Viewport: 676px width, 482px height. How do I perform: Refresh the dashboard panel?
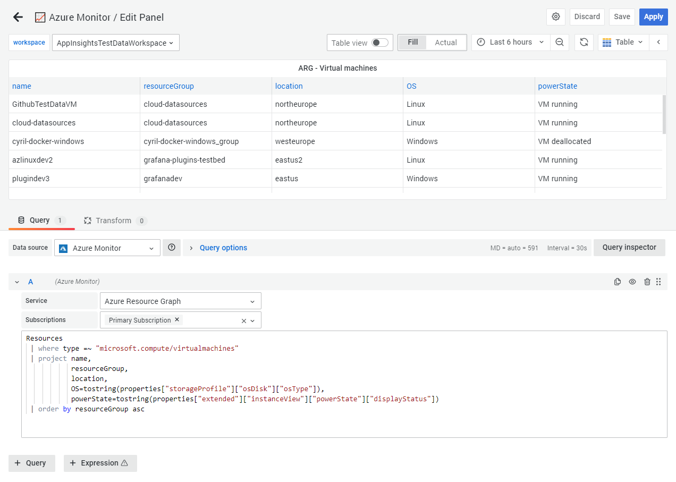tap(584, 42)
